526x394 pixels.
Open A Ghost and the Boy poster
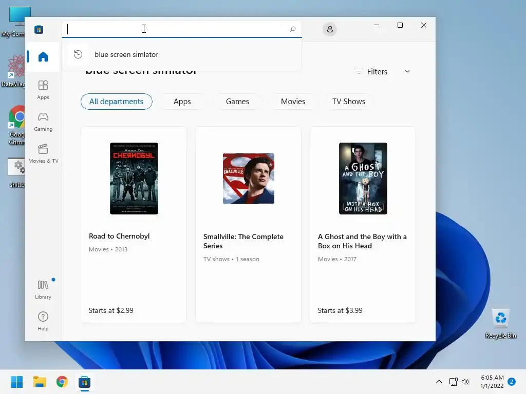click(x=363, y=179)
